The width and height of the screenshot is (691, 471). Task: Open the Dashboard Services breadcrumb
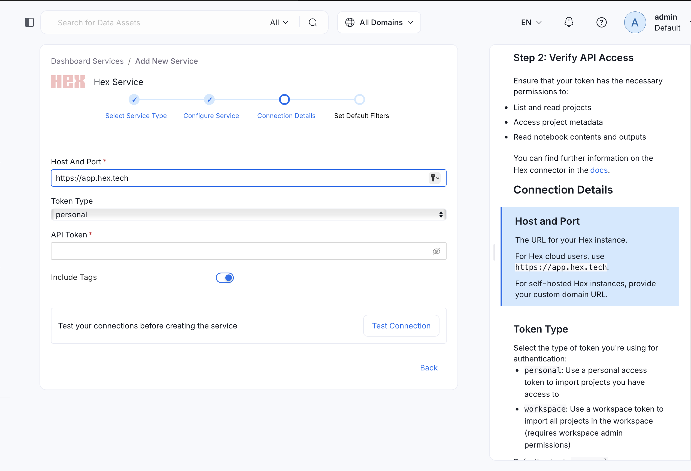(87, 61)
